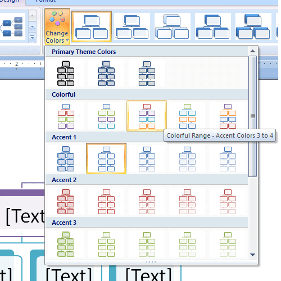Screen dimensions: 281x281
Task: Choose the first Accent 2 red filled scheme
Action: point(66,201)
